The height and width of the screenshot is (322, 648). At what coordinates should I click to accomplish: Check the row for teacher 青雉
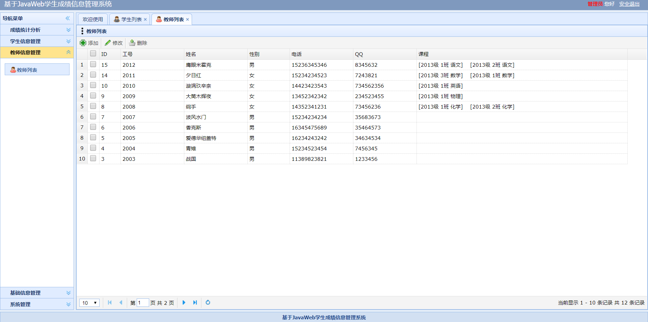(x=93, y=148)
